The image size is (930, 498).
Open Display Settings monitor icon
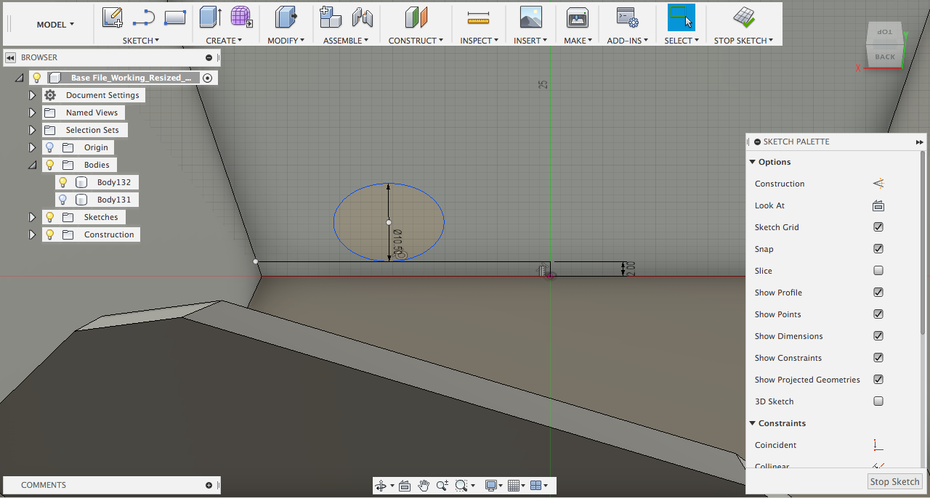492,486
